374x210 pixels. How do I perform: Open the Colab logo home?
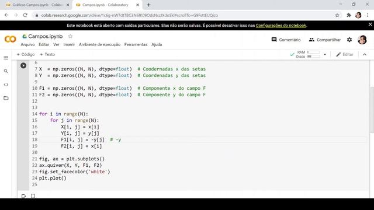pyautogui.click(x=11, y=39)
